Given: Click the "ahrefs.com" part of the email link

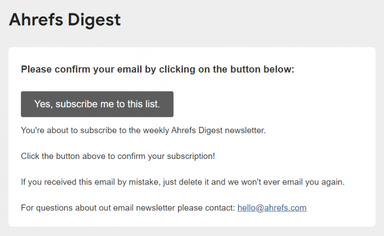Looking at the screenshot, I should (285, 208).
